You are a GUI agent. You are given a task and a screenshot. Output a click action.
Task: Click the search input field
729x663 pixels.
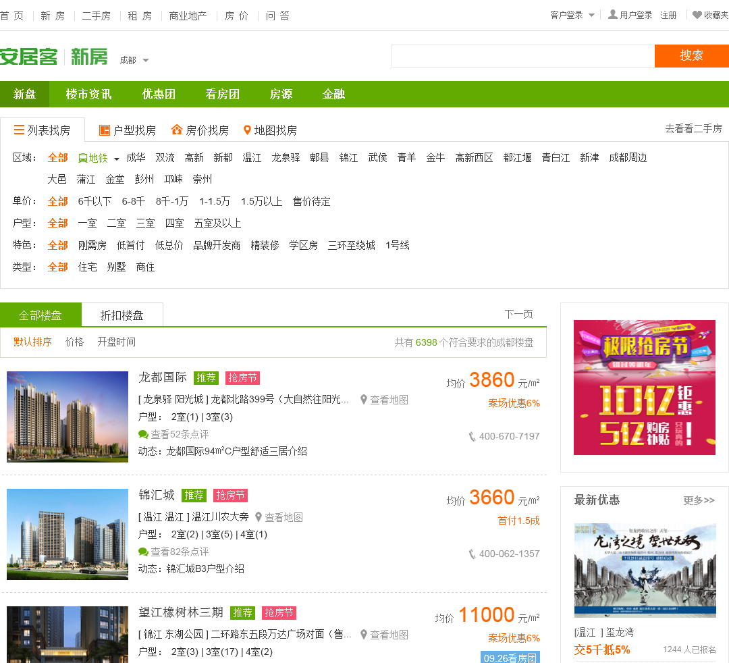(x=522, y=56)
